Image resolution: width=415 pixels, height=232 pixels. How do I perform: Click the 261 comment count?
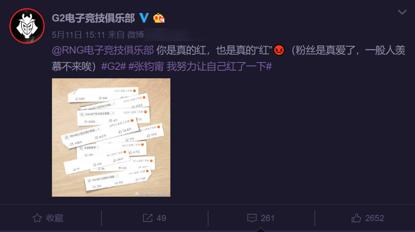point(268,218)
